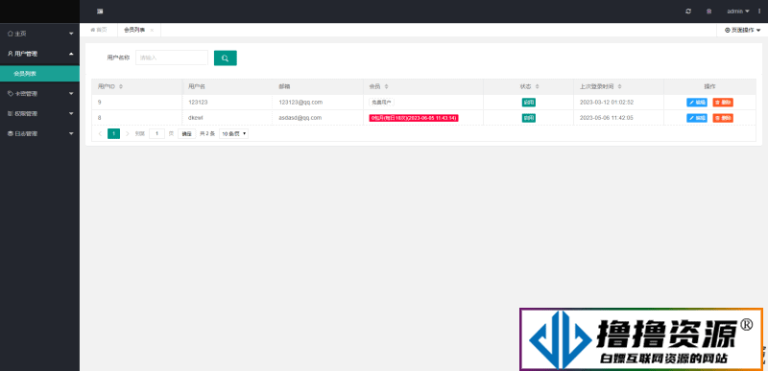Click the trash icon in top header
The width and height of the screenshot is (768, 371).
(x=708, y=12)
